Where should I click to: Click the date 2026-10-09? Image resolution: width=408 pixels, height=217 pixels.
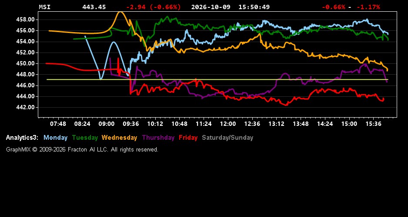(211, 7)
